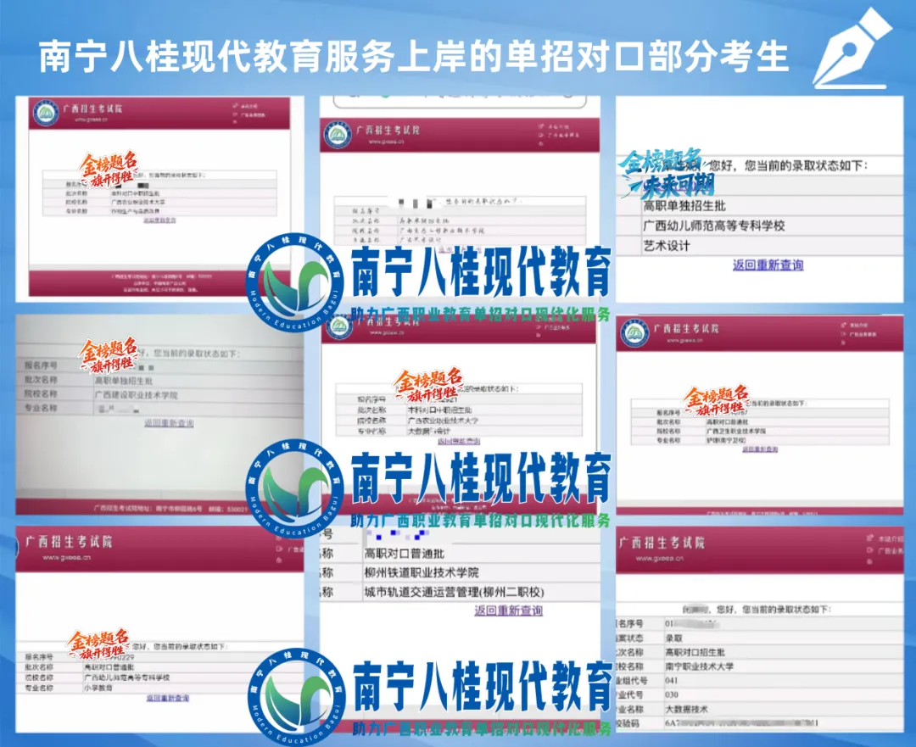Click 高职单独招生批 above 广西建设职业技术学院

point(124,380)
